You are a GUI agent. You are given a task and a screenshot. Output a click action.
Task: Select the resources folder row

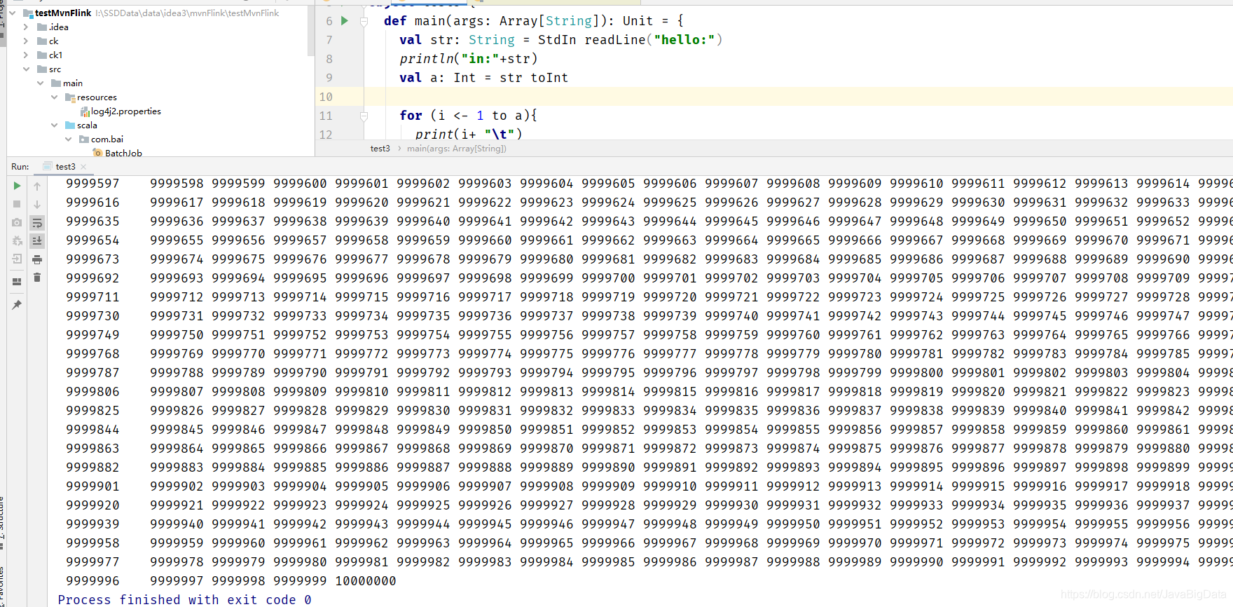click(x=97, y=97)
